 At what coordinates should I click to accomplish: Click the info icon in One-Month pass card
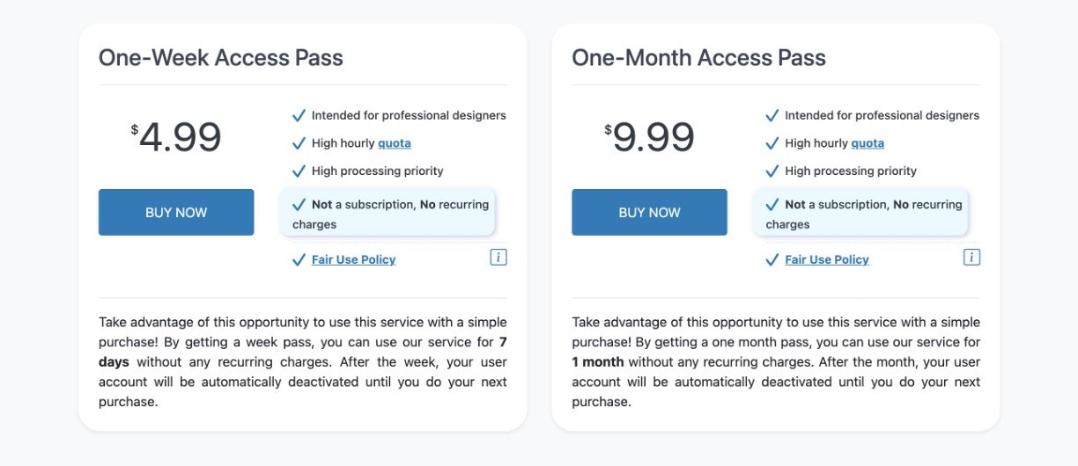point(971,258)
